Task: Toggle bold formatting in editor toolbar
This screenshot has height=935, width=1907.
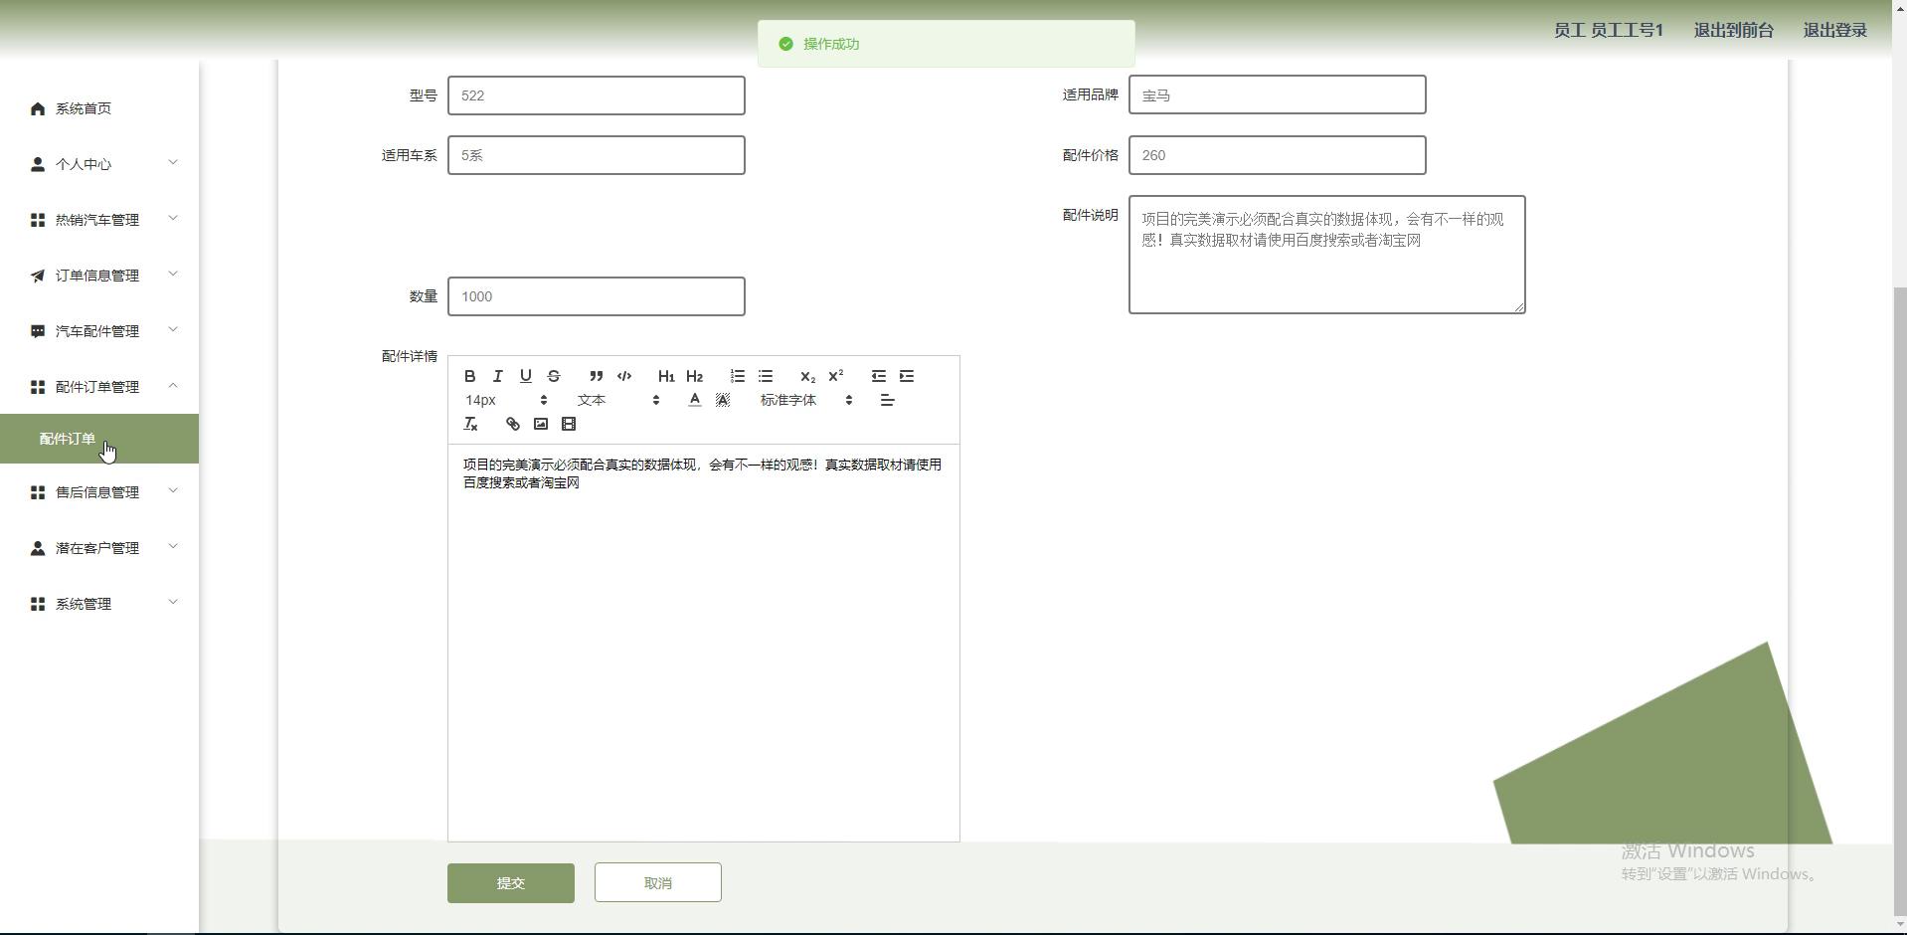Action: point(470,376)
